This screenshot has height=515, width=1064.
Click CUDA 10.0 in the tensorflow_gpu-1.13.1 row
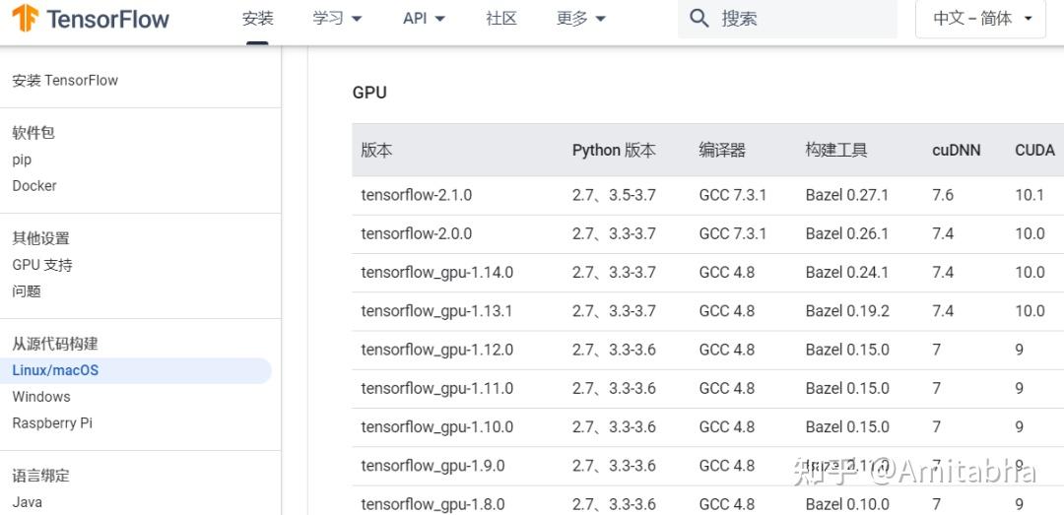(1031, 311)
